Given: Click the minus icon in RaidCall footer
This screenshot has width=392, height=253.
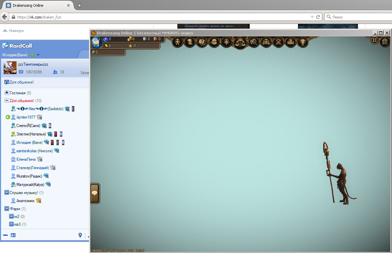Looking at the screenshot, I should coord(5,235).
